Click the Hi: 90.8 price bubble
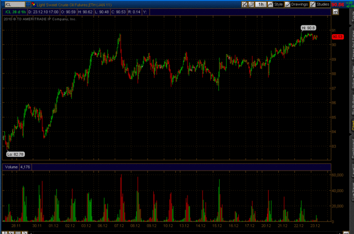 (x=308, y=27)
